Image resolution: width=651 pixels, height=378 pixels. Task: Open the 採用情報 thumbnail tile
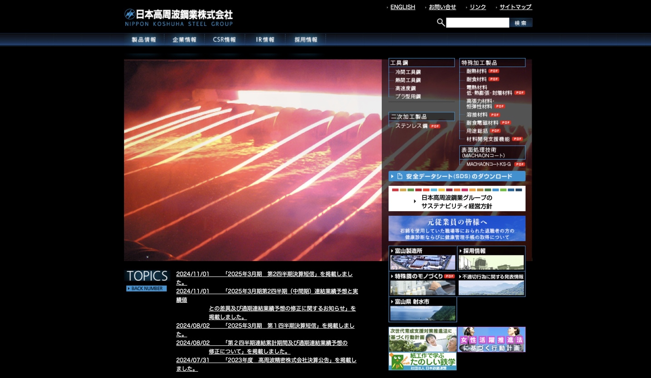[x=491, y=258]
